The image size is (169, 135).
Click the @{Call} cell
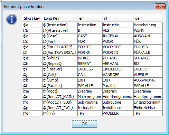[x=60, y=75]
